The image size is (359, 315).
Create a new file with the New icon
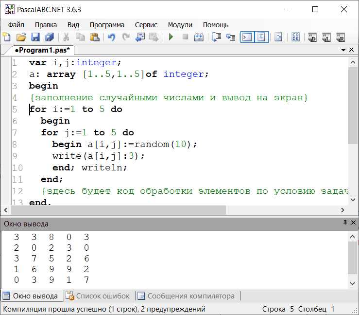(7, 37)
